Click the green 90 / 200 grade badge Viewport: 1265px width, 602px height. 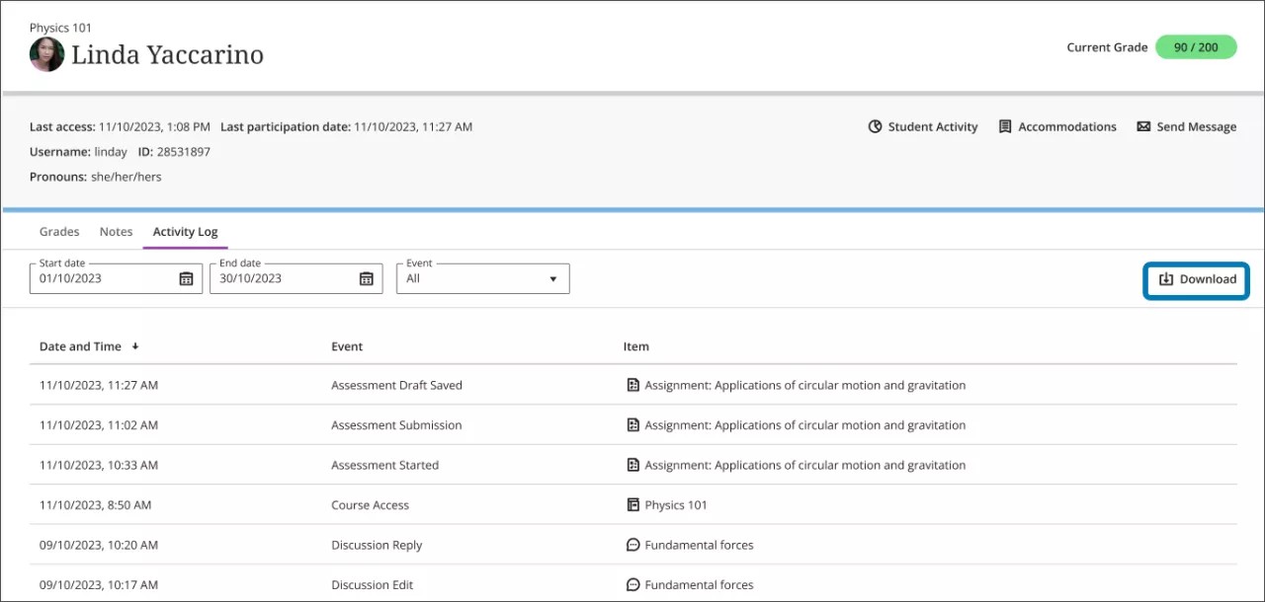pos(1196,46)
